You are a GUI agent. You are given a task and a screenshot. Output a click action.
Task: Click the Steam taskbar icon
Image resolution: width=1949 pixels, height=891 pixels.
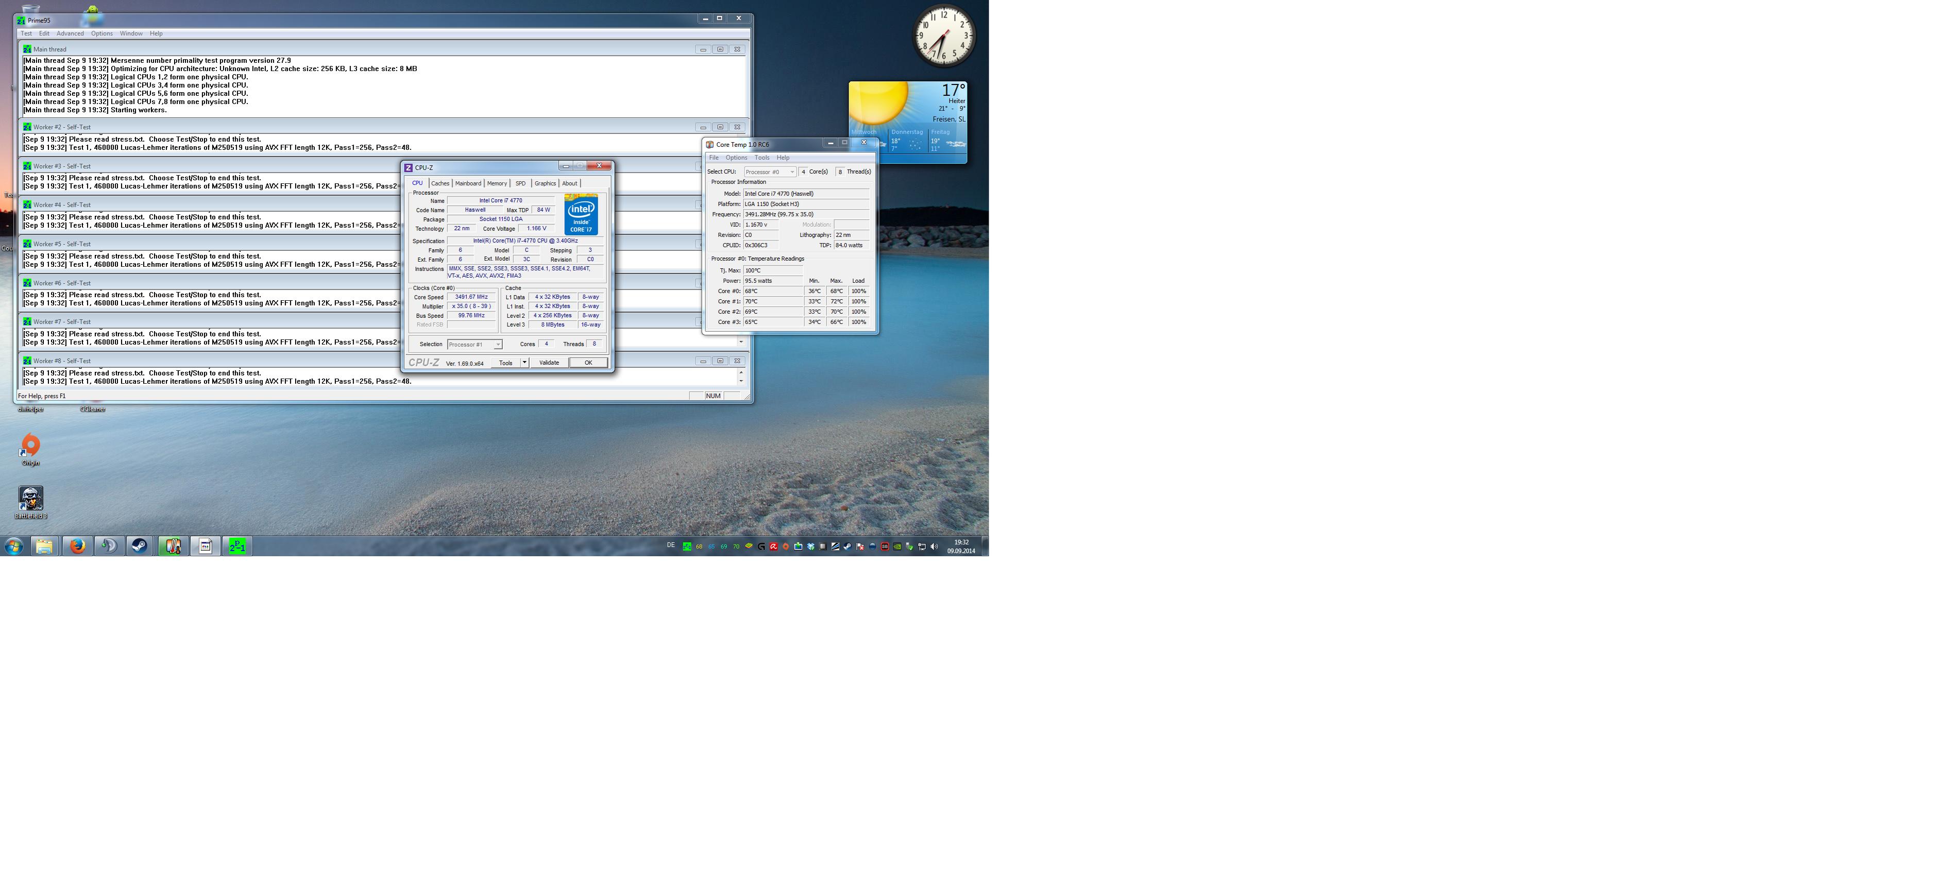(140, 546)
